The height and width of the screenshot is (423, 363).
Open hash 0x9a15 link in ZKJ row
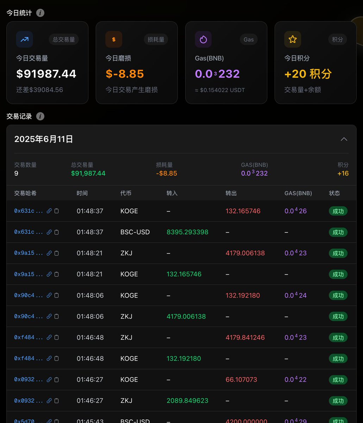click(29, 253)
